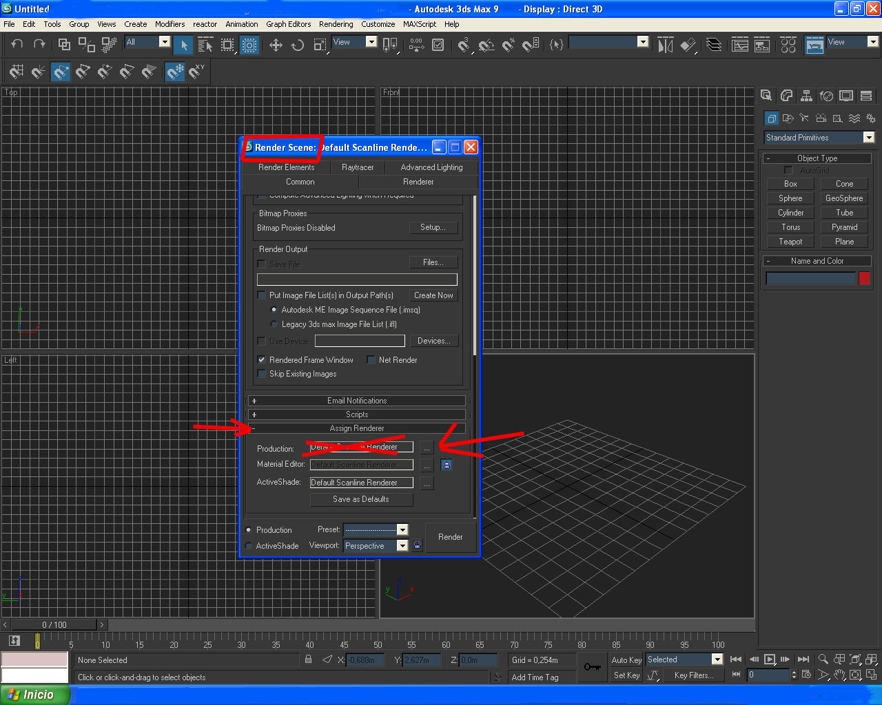Uncheck Rendered Frame Window
The image size is (882, 705).
click(x=261, y=360)
